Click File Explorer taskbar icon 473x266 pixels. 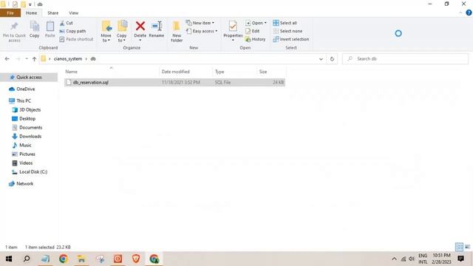81,259
